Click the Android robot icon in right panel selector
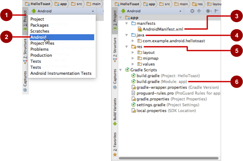 (x=123, y=11)
